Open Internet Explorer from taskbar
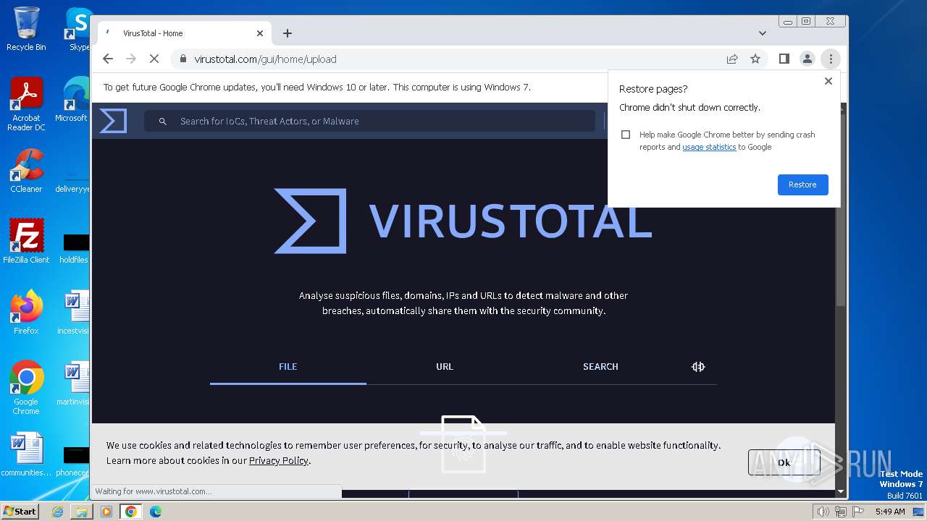The width and height of the screenshot is (927, 521). click(x=57, y=512)
